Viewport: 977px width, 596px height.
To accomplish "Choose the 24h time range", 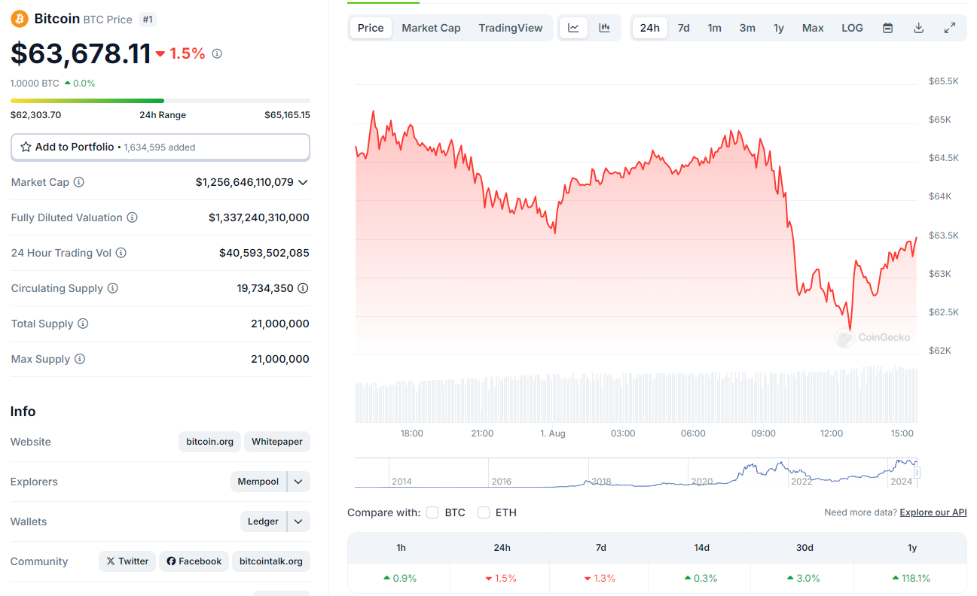I will point(650,28).
